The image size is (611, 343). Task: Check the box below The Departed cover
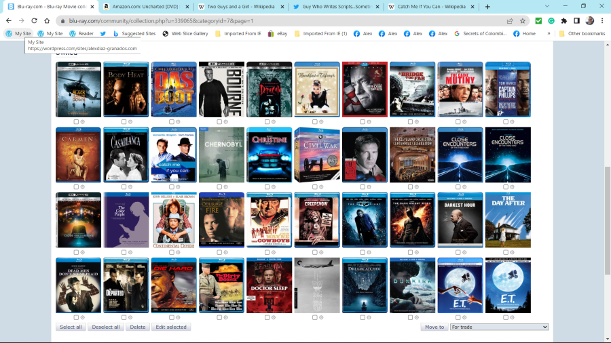[124, 317]
